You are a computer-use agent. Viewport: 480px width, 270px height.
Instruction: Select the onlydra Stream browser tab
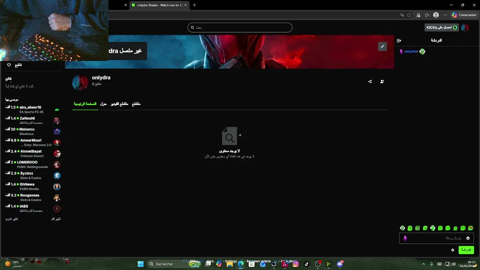[159, 5]
